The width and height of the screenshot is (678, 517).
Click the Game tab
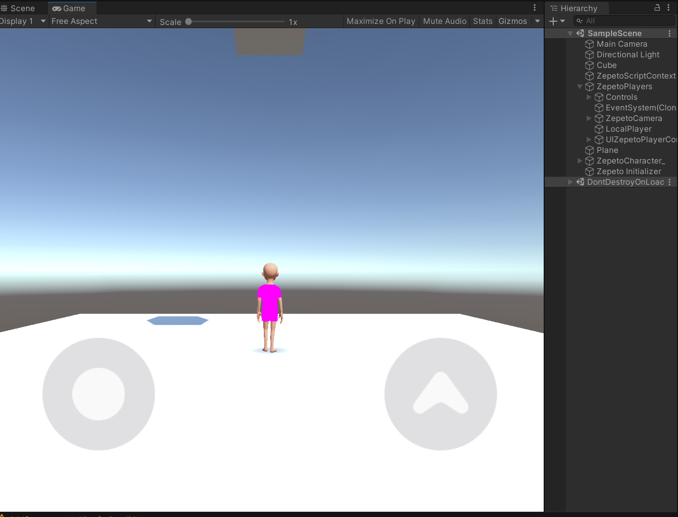click(x=71, y=8)
